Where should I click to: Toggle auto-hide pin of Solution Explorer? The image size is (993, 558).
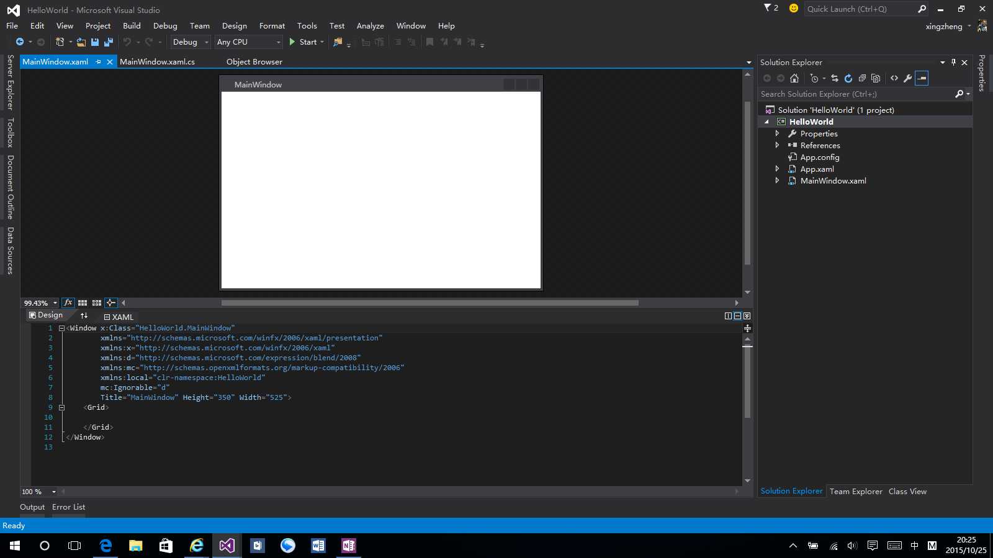(x=953, y=62)
